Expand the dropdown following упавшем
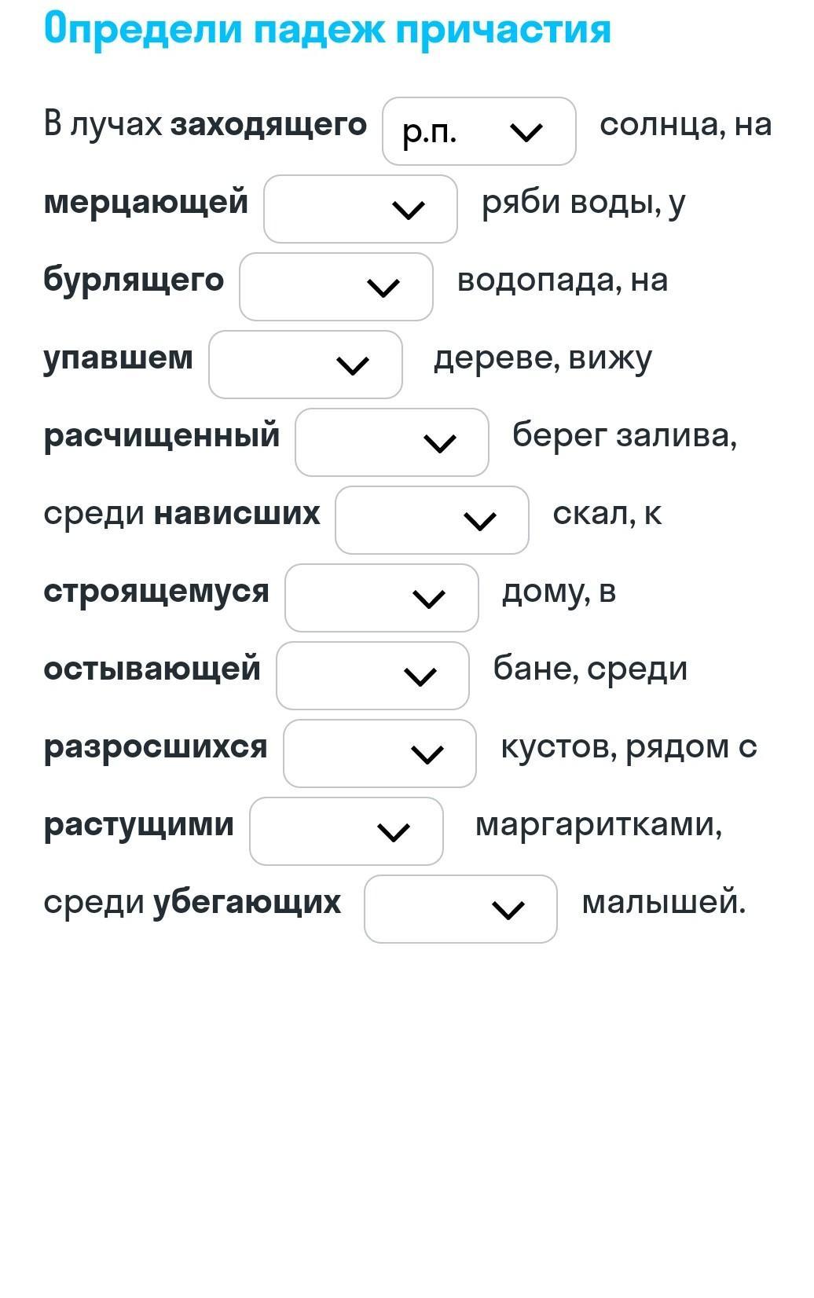Viewport: 814px width, 1298px height. tap(305, 365)
